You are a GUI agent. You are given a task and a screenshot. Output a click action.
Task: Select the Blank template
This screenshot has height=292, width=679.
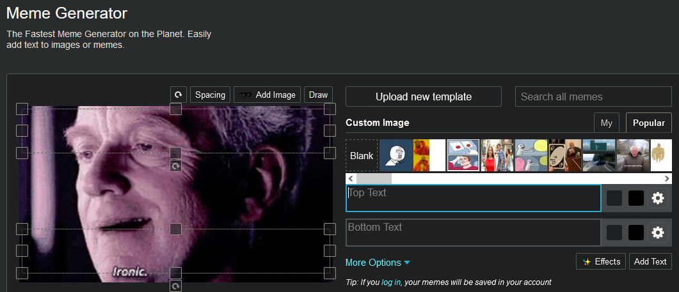click(x=362, y=155)
